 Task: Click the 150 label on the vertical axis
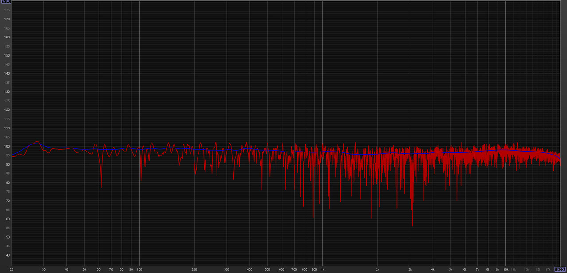tap(7, 55)
